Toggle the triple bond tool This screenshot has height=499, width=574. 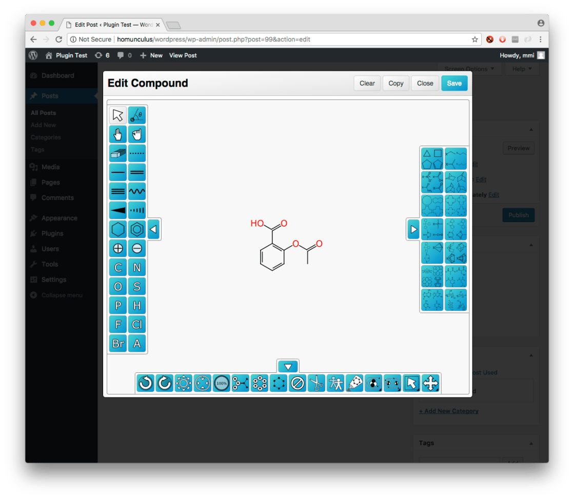tap(118, 191)
